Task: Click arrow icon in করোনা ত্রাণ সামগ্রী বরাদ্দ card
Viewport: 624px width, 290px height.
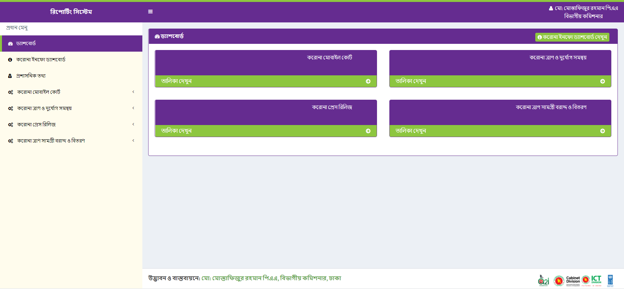Action: [603, 131]
